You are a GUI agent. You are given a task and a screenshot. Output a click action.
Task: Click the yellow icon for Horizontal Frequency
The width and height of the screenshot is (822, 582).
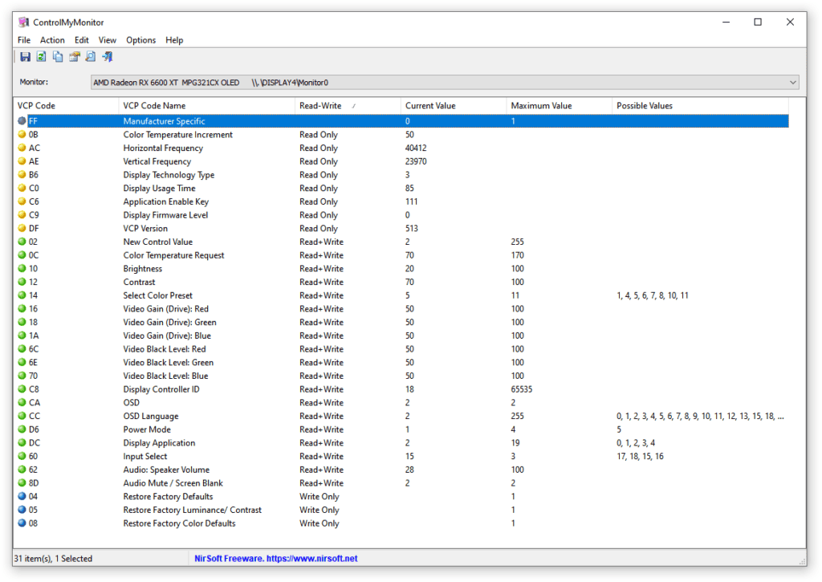(22, 149)
